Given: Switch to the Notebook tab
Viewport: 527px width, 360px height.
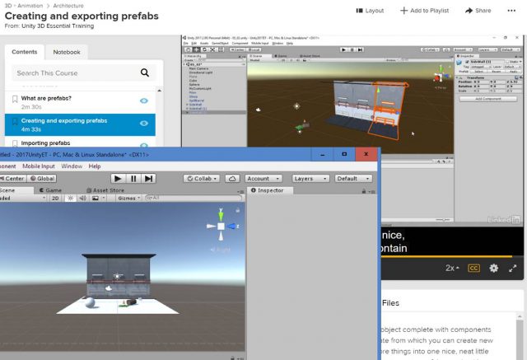Looking at the screenshot, I should [x=67, y=52].
